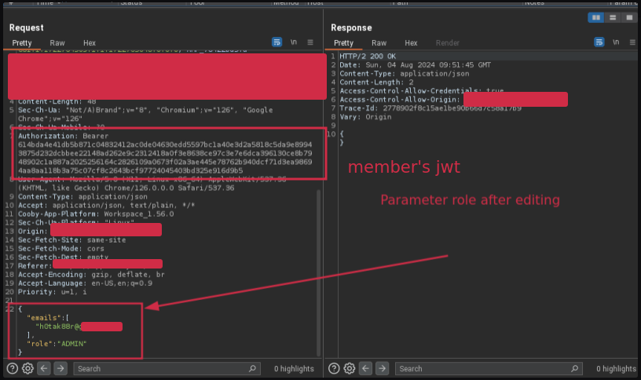Toggle word wrap icon in Response panel
The height and width of the screenshot is (380, 641).
tap(599, 42)
